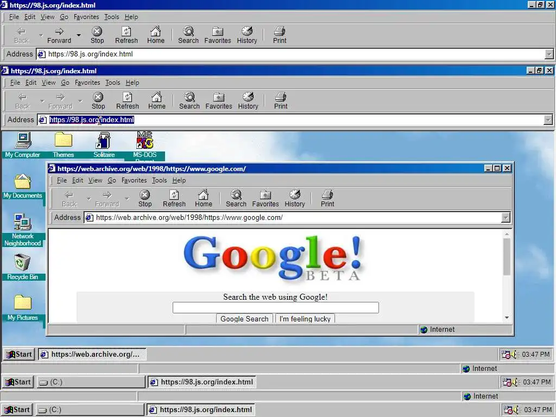
Task: Open Help menu in the second nested 98.js.org window
Action: click(132, 83)
